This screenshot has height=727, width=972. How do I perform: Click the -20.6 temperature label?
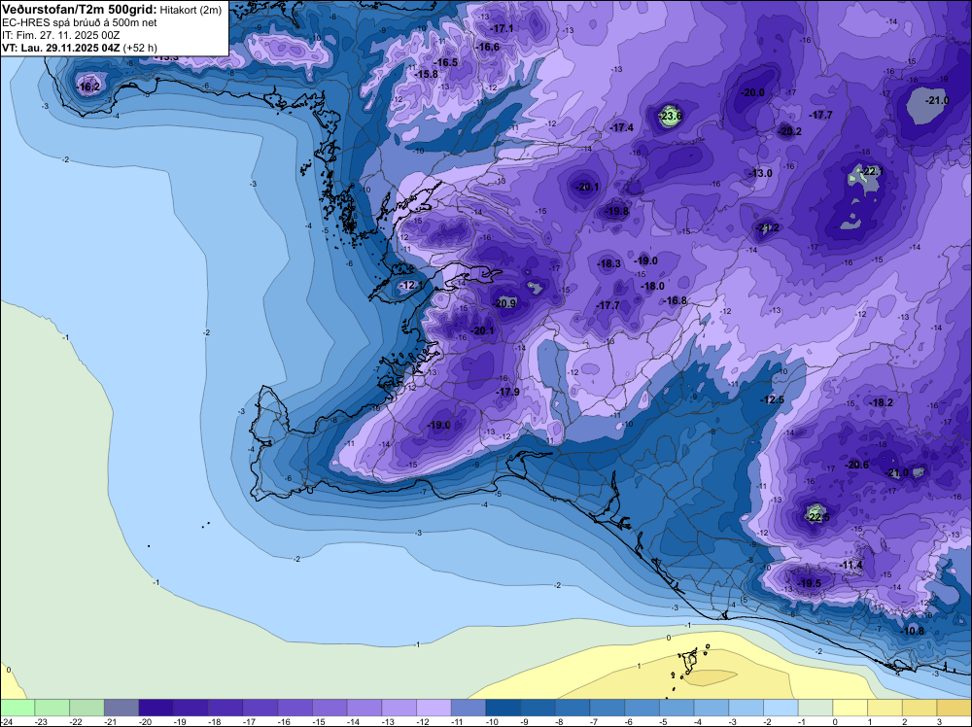(857, 465)
